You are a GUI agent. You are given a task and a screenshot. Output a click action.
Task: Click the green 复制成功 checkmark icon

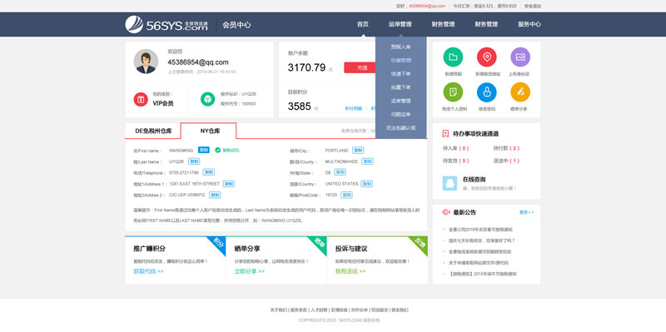tap(217, 150)
